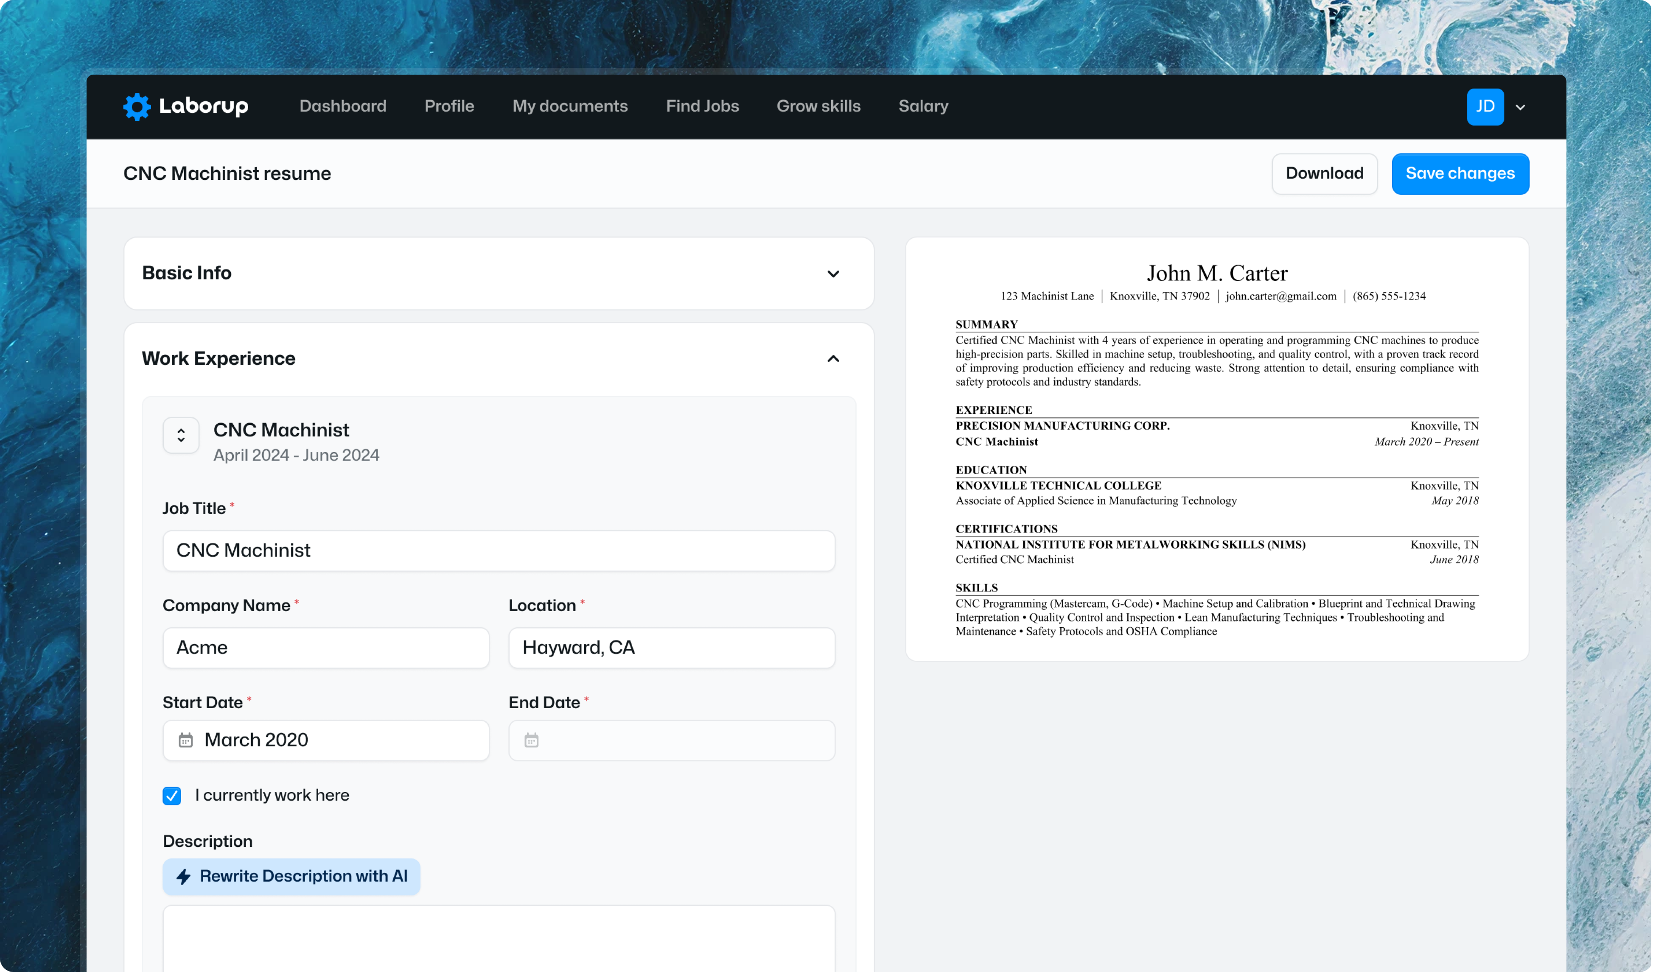Expand the Basic Info section
1653x972 pixels.
[x=833, y=273]
